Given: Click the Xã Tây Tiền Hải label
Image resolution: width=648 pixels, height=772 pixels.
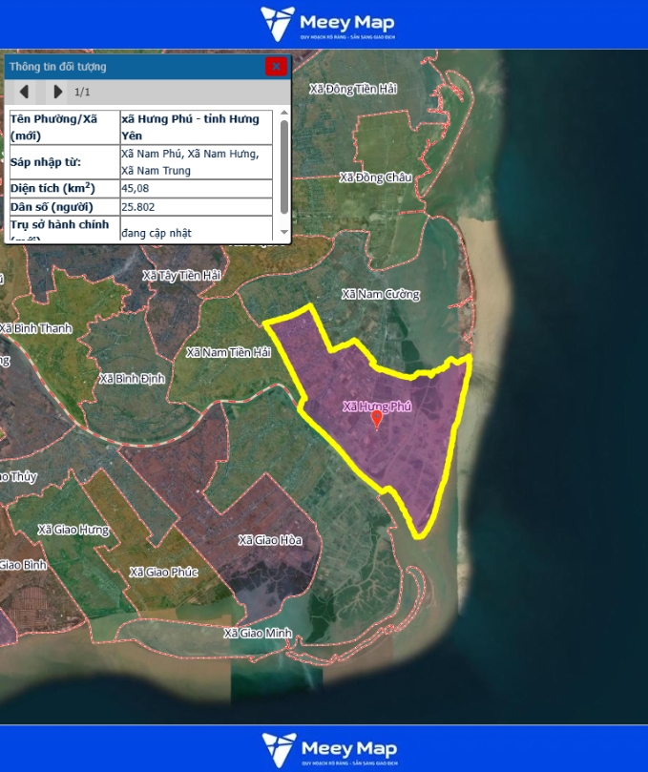Looking at the screenshot, I should pyautogui.click(x=180, y=275).
